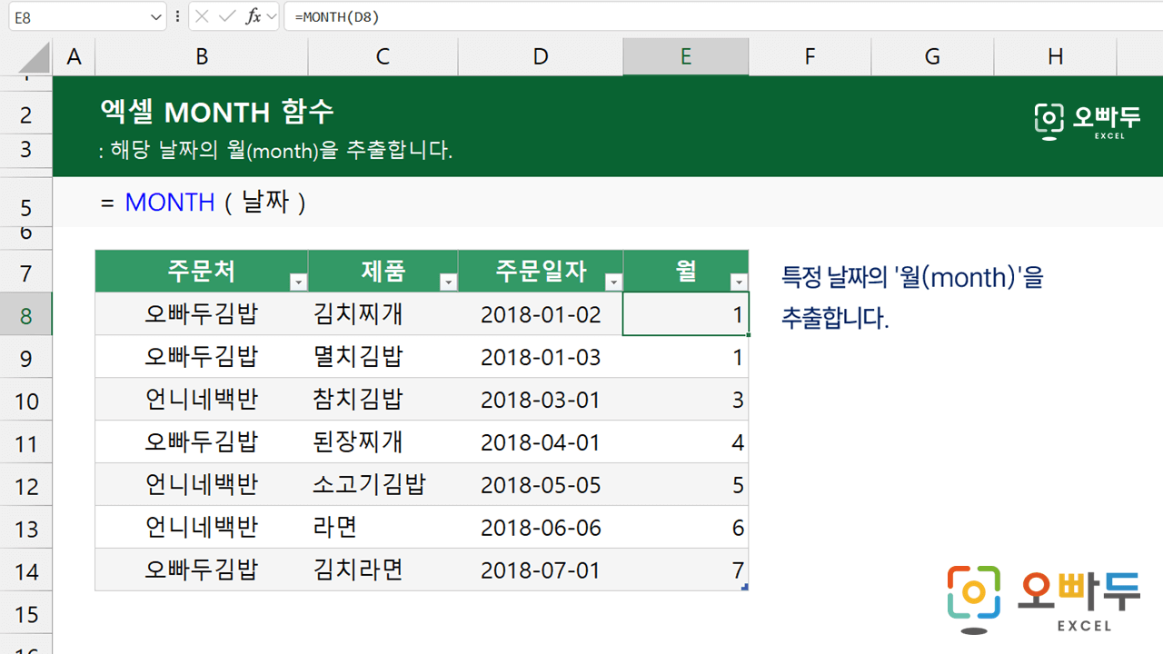Click the checkmark in formula bar
The image size is (1163, 654).
tap(228, 16)
